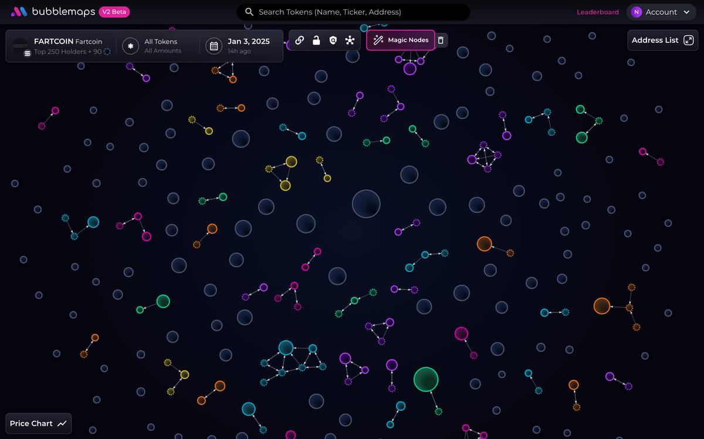Viewport: 704px width, 439px height.
Task: Click the link icon in the toolbar
Action: (x=299, y=40)
